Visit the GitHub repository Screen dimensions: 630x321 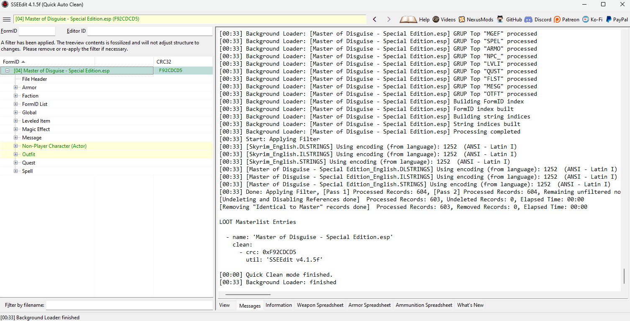click(509, 20)
